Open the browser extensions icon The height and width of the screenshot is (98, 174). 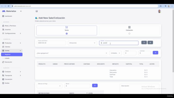pos(161,6)
